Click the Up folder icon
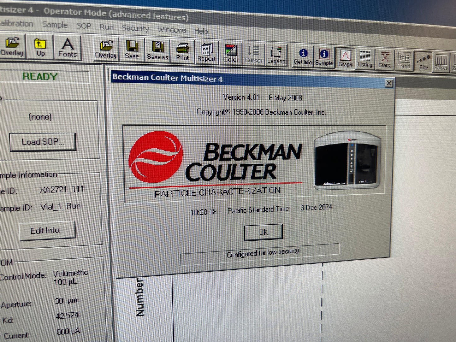 [x=40, y=47]
